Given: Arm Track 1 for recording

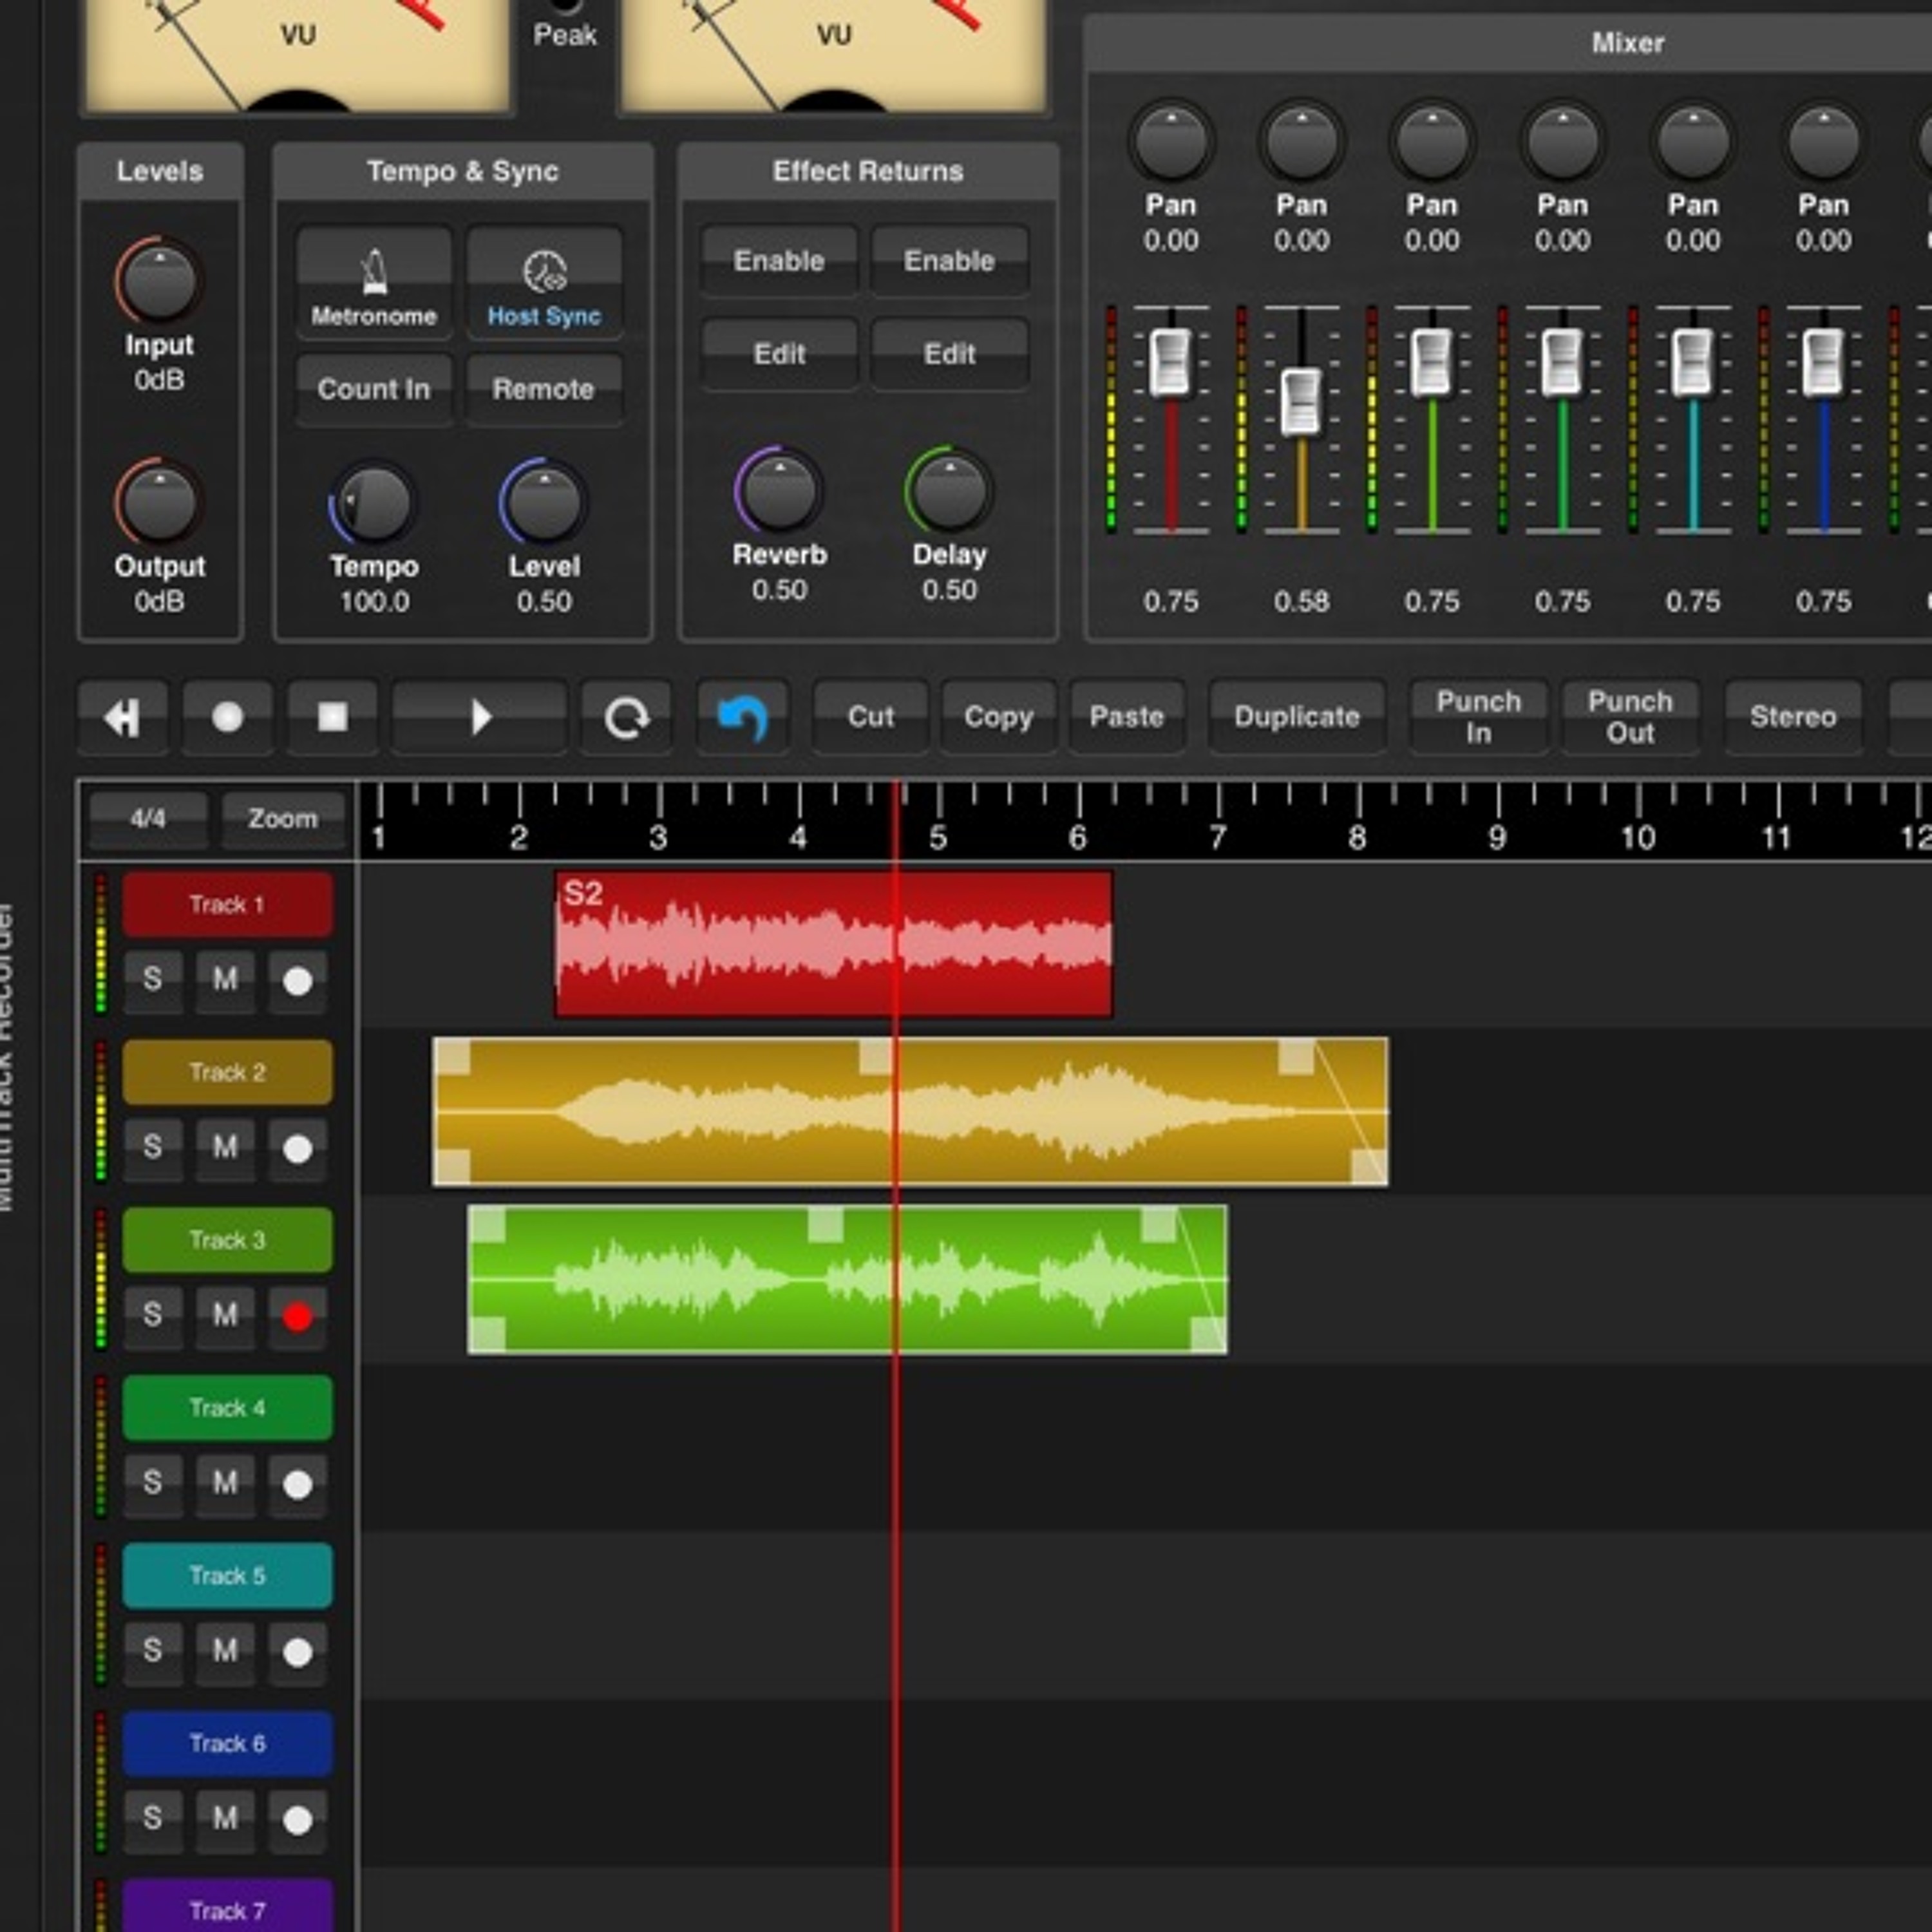Looking at the screenshot, I should pyautogui.click(x=297, y=981).
